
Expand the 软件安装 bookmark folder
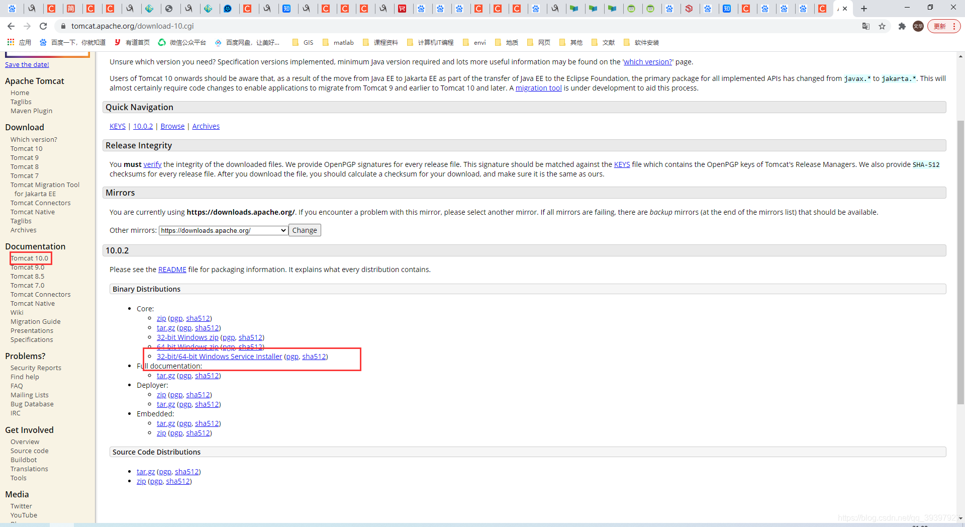click(x=641, y=42)
